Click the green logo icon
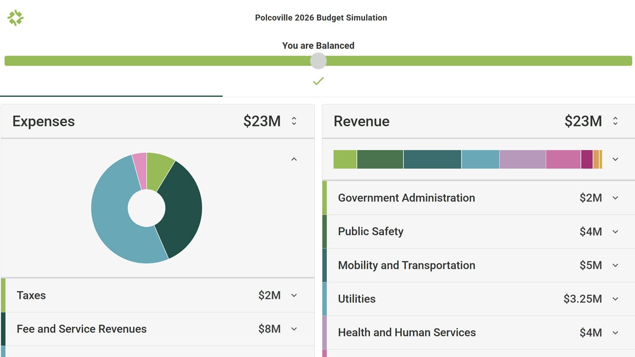This screenshot has height=357, width=635. (x=15, y=18)
